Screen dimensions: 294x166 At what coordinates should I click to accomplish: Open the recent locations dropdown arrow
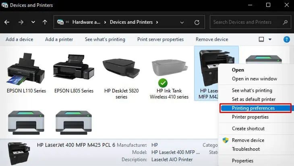click(33, 22)
